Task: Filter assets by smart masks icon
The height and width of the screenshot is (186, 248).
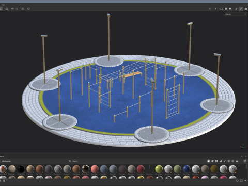Action: click(x=216, y=161)
